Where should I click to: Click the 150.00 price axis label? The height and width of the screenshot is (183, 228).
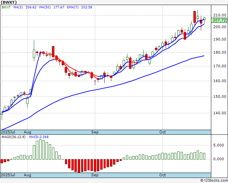[x=220, y=97]
